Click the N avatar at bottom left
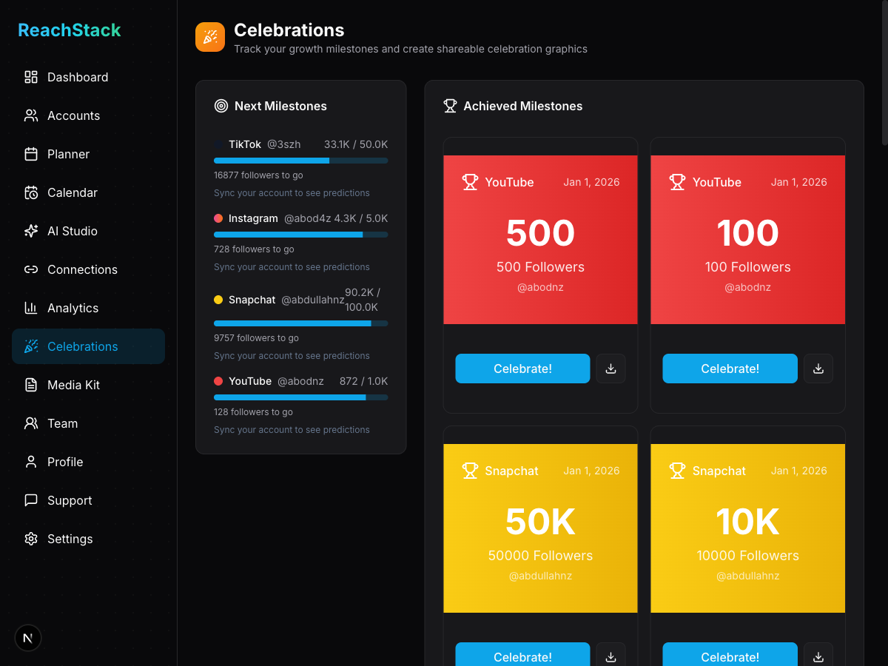 pos(28,637)
